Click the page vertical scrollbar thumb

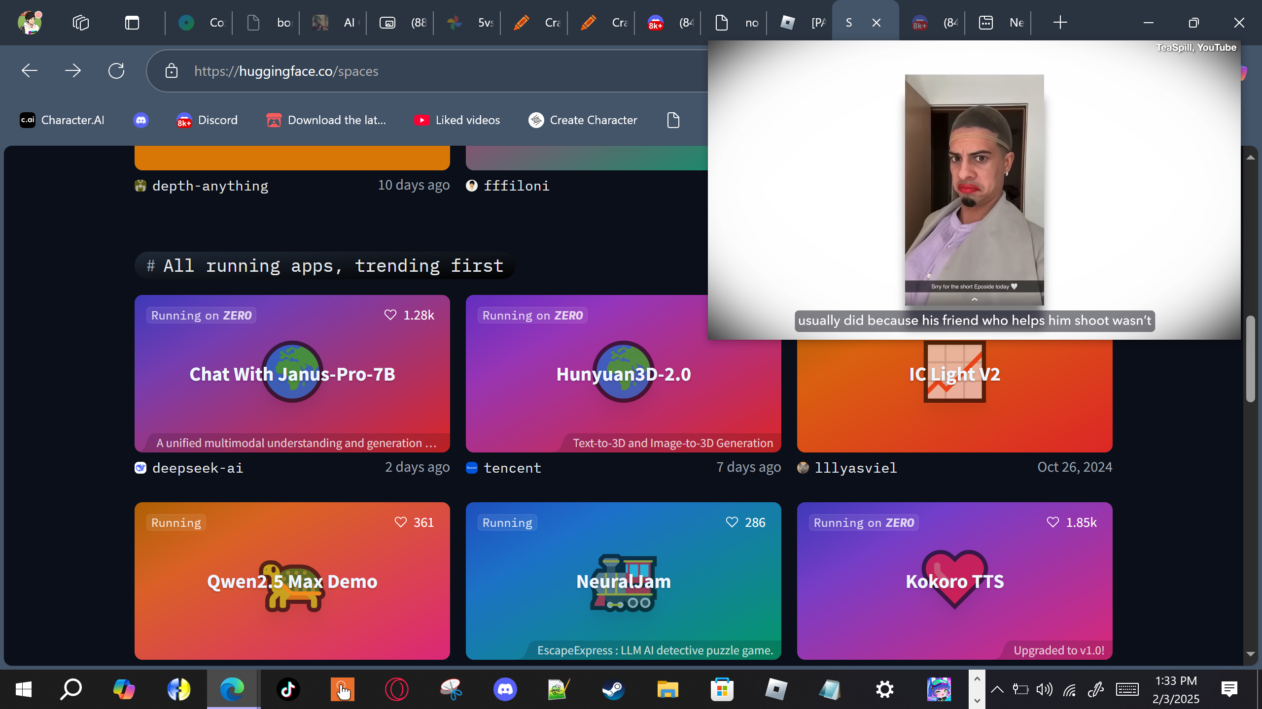(x=1250, y=359)
